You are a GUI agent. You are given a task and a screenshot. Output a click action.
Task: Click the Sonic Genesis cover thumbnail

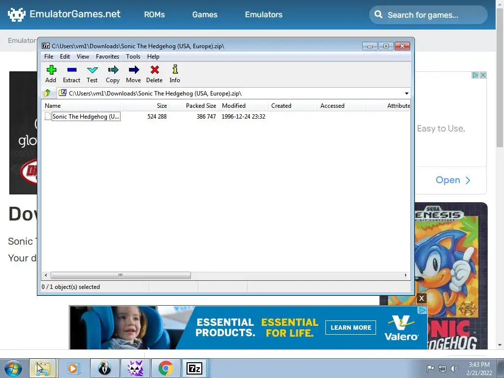pyautogui.click(x=450, y=277)
